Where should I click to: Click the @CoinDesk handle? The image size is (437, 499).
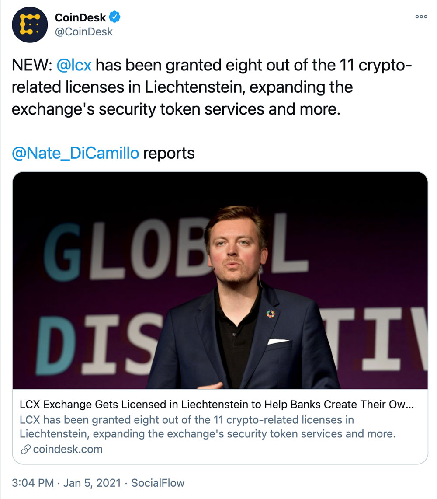(x=84, y=32)
